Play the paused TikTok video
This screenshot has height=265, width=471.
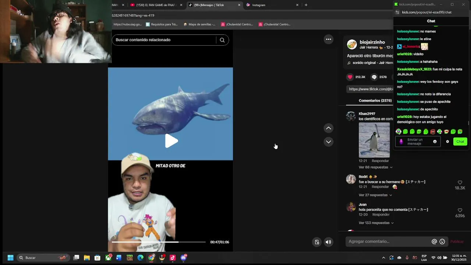(171, 141)
